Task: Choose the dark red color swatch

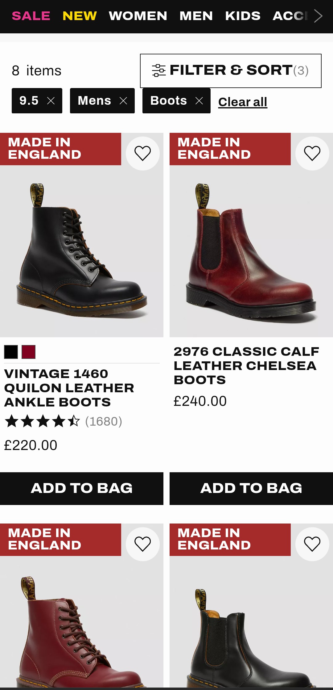Action: (28, 352)
